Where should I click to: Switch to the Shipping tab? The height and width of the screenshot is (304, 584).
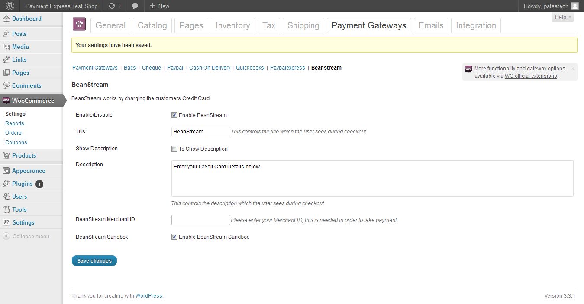pos(303,25)
